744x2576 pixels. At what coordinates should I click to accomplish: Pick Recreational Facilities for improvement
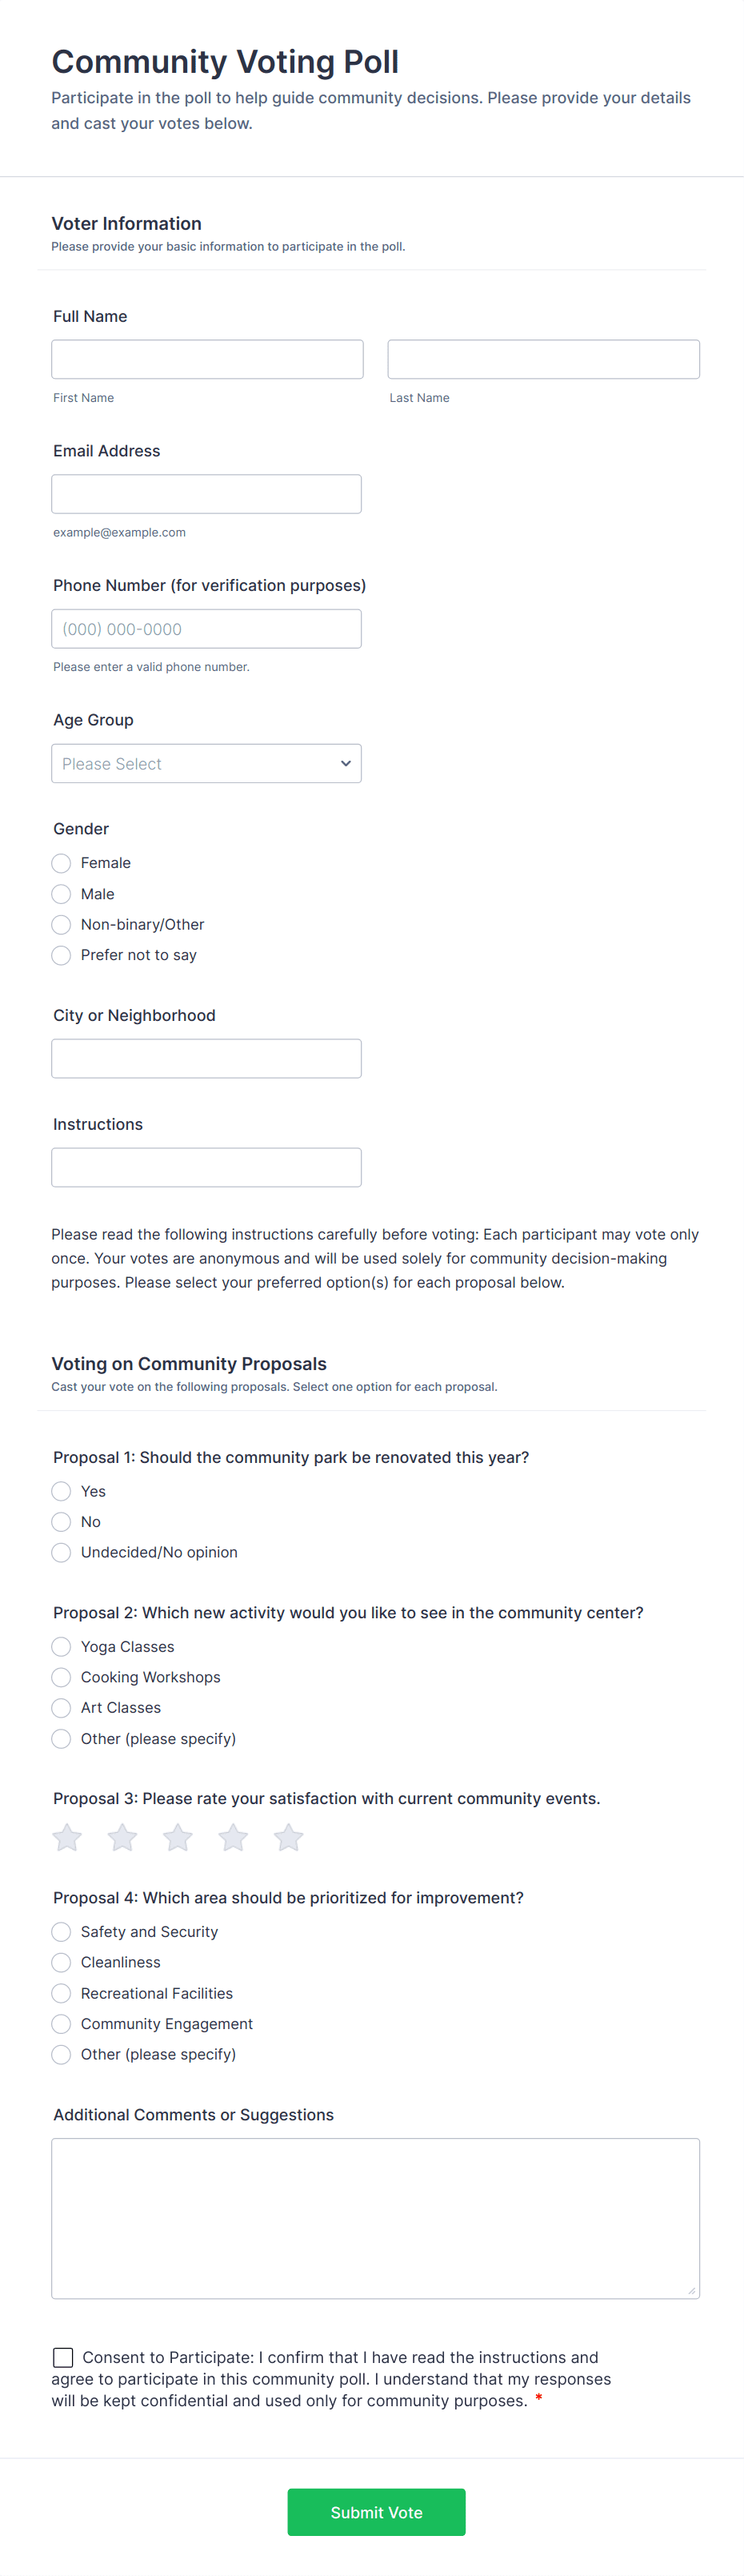point(62,1993)
